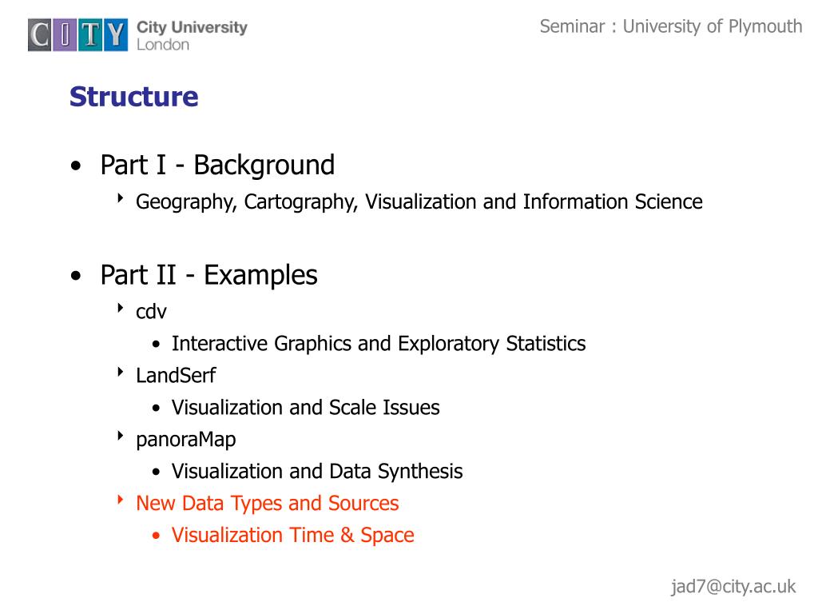Click the purple I logo tile
This screenshot has width=818, height=614.
(x=66, y=35)
